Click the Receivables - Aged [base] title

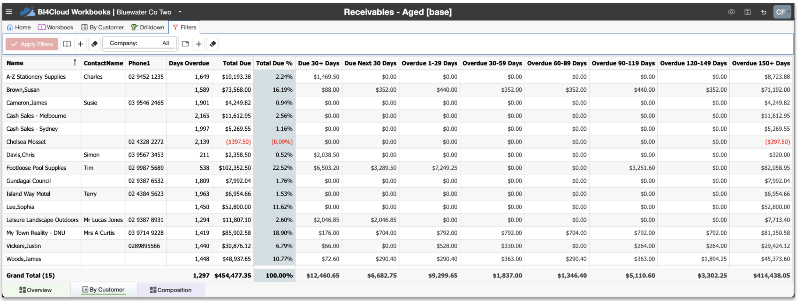coord(398,12)
